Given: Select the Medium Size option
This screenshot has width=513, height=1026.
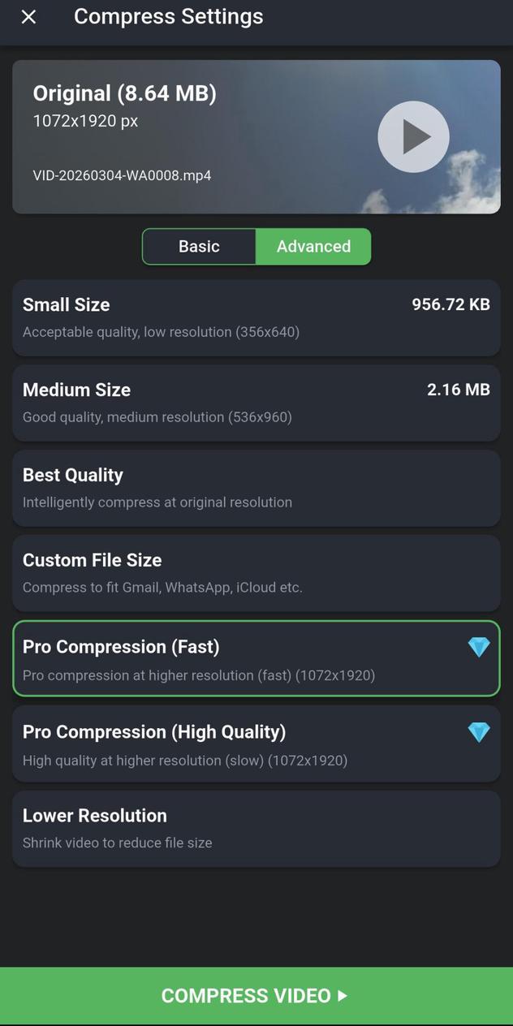Looking at the screenshot, I should [x=203, y=403].
